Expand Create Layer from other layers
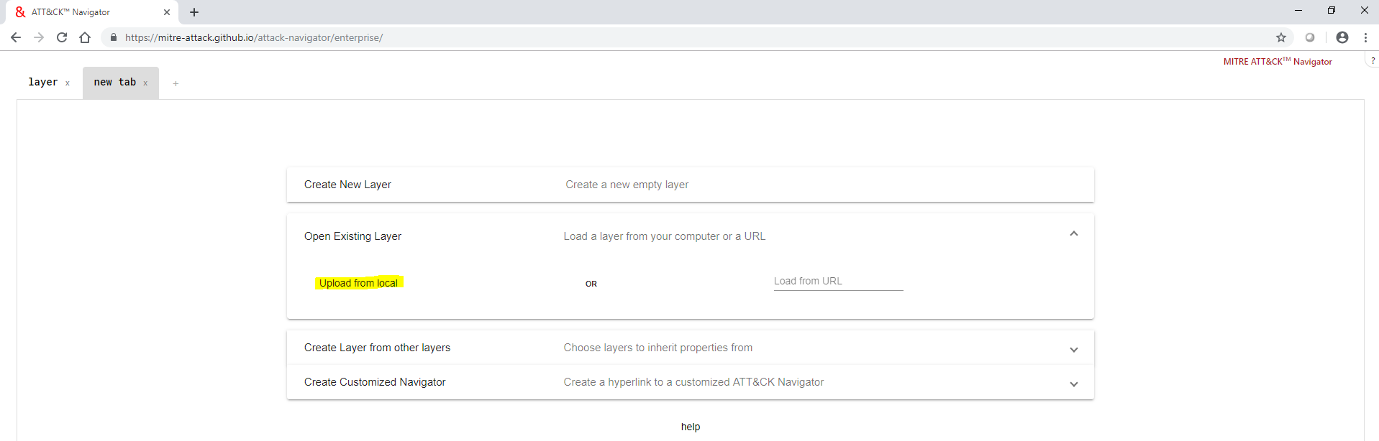1379x441 pixels. coord(1073,350)
